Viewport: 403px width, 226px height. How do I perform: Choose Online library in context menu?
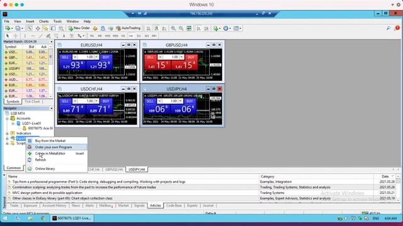[57, 169]
